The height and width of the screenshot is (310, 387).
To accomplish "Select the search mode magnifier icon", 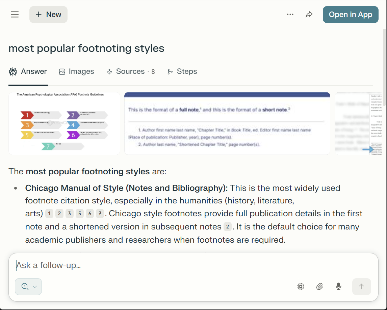I will [x=25, y=286].
